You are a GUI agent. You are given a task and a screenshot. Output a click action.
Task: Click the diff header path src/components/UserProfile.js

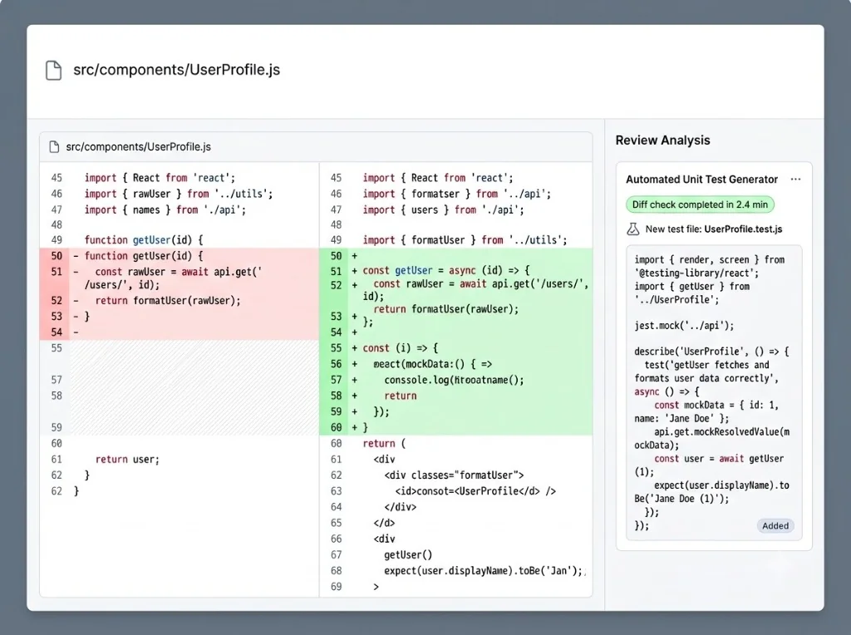click(139, 147)
